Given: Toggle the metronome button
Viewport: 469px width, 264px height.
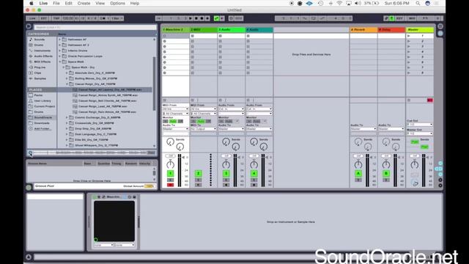Looking at the screenshot, I should point(103,18).
